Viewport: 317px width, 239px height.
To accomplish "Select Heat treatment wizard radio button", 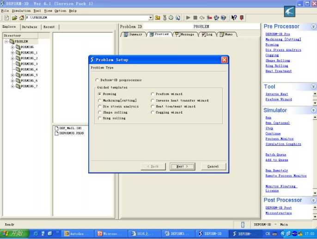I will pos(152,107).
